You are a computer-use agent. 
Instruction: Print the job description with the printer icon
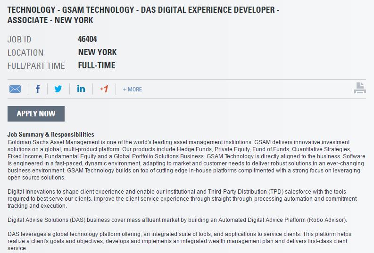tap(360, 88)
